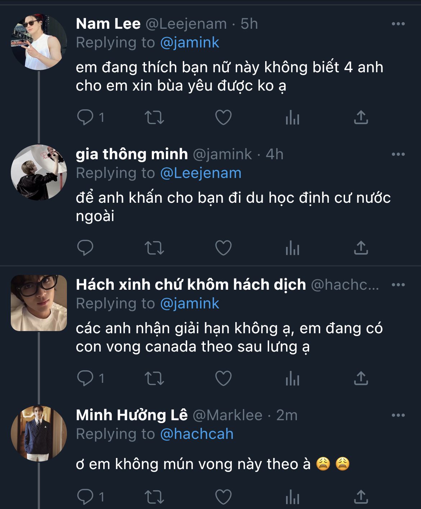The image size is (421, 509).
Task: Open the @hachcah mention link
Action: (x=196, y=434)
